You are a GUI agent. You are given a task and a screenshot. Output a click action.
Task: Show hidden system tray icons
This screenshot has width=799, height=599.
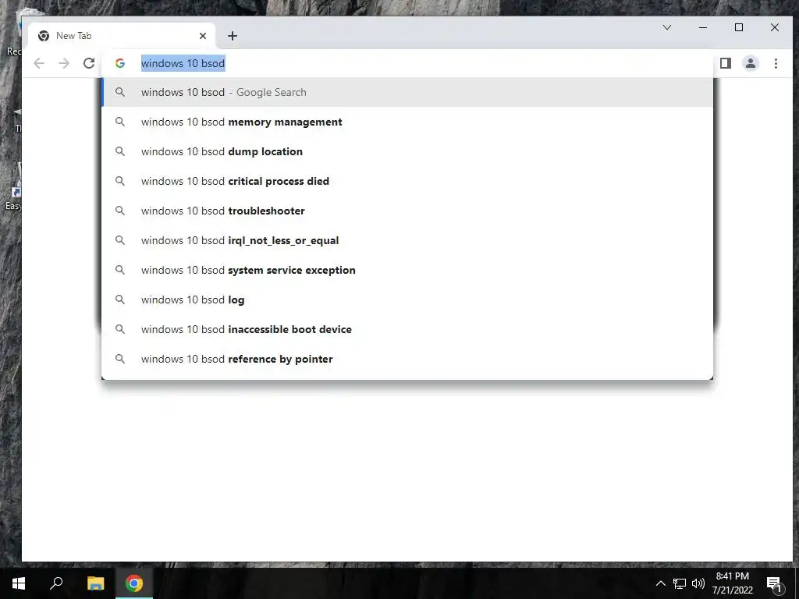[660, 583]
